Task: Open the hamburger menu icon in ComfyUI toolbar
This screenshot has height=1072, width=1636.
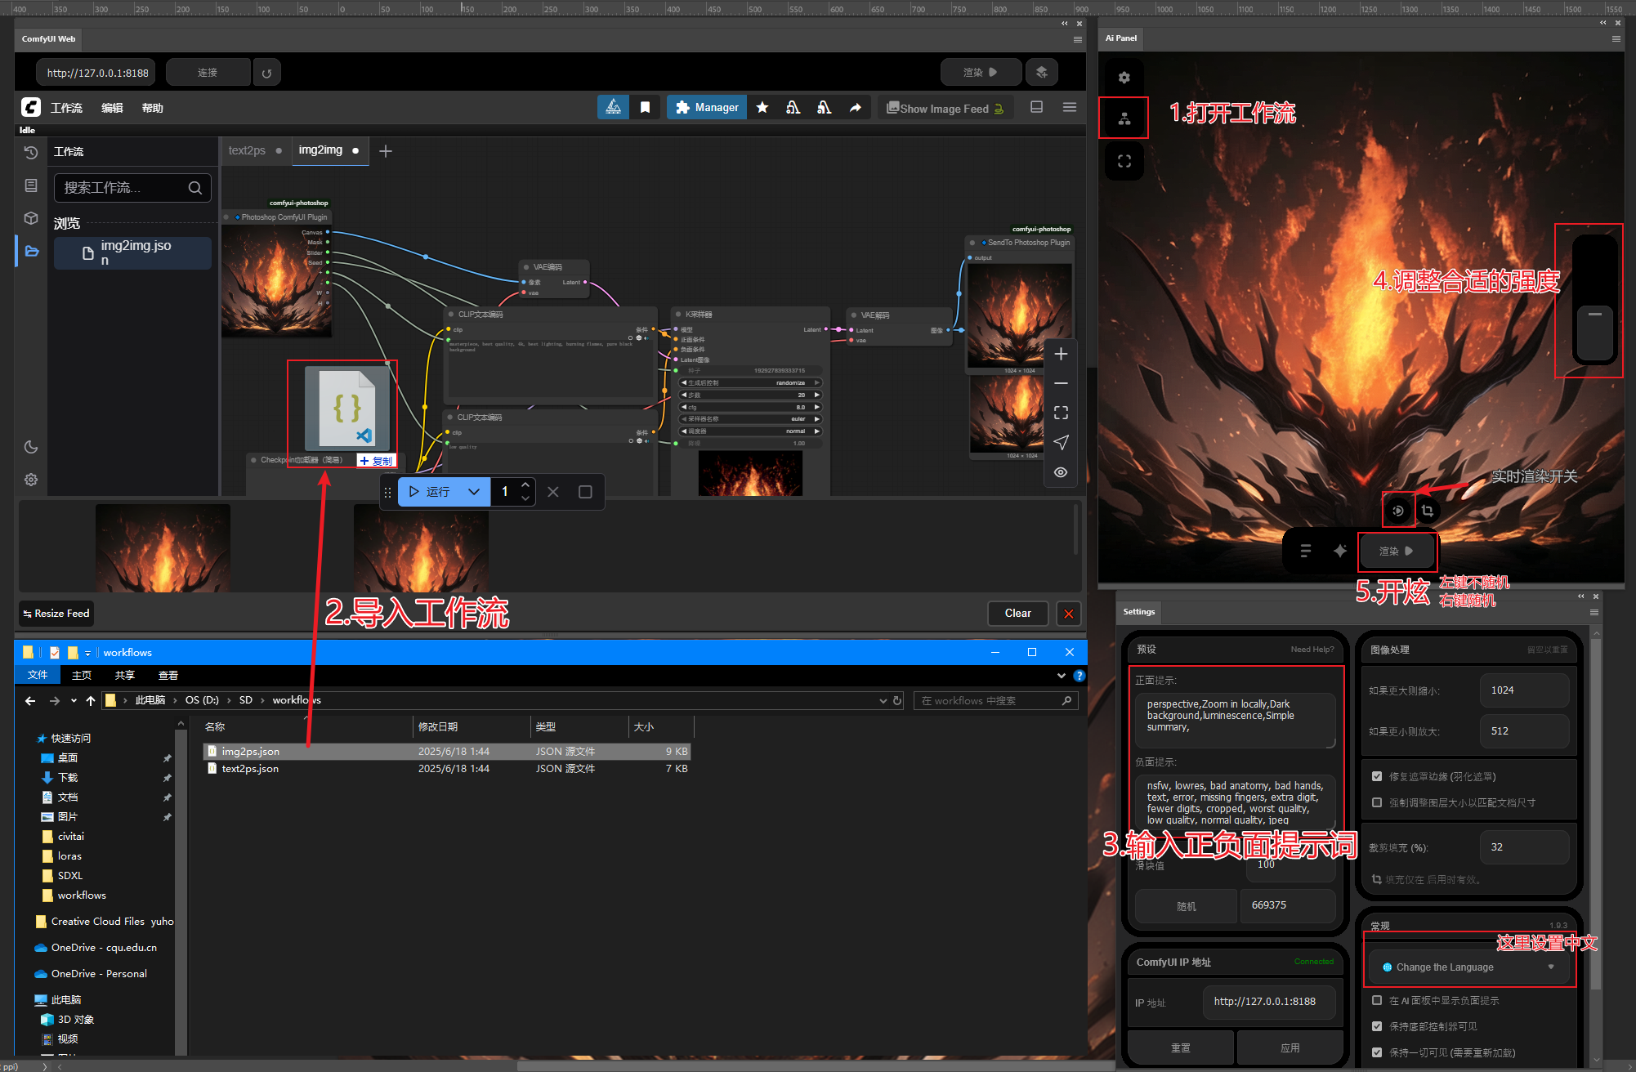Action: [x=1070, y=107]
